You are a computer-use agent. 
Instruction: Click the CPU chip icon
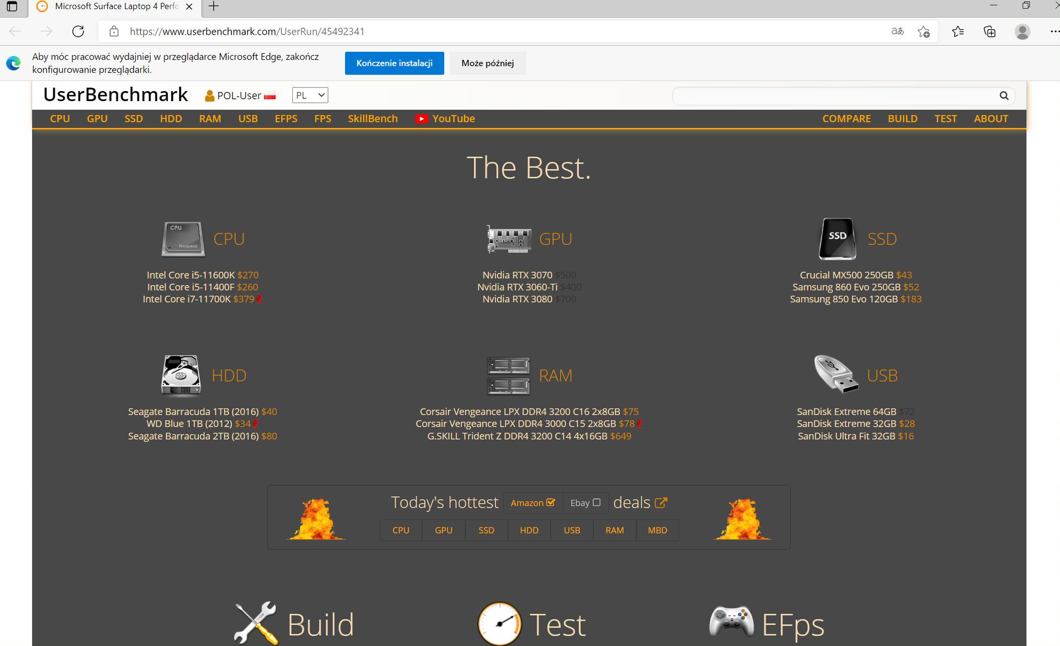pyautogui.click(x=182, y=239)
